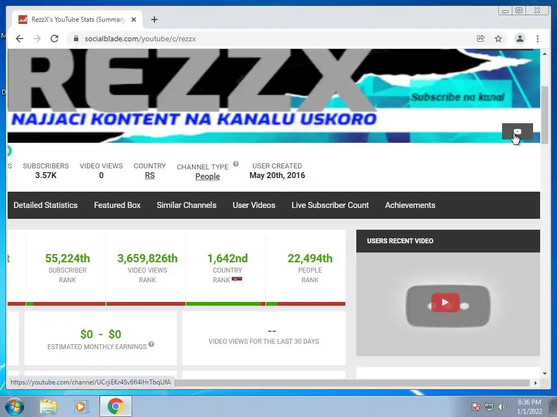Click the 22,494th people rank value
557x417 pixels.
click(x=310, y=258)
